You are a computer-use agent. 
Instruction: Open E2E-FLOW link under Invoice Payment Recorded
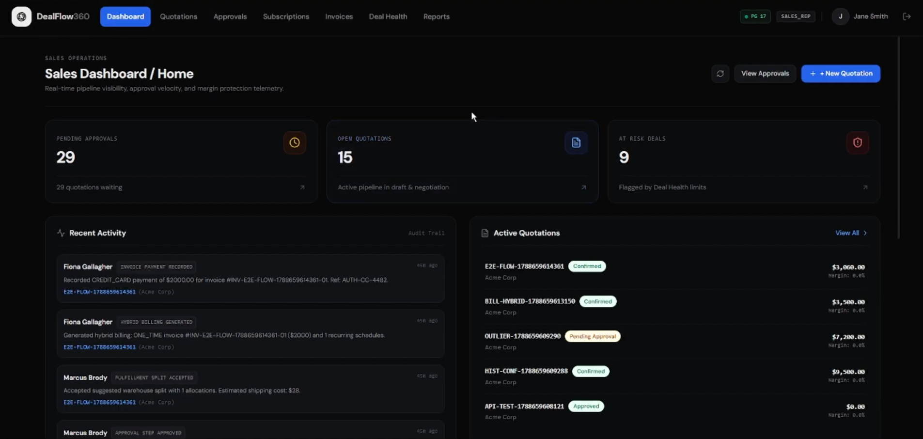[x=99, y=292]
